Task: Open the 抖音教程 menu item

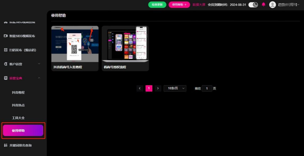Action: [x=18, y=93]
